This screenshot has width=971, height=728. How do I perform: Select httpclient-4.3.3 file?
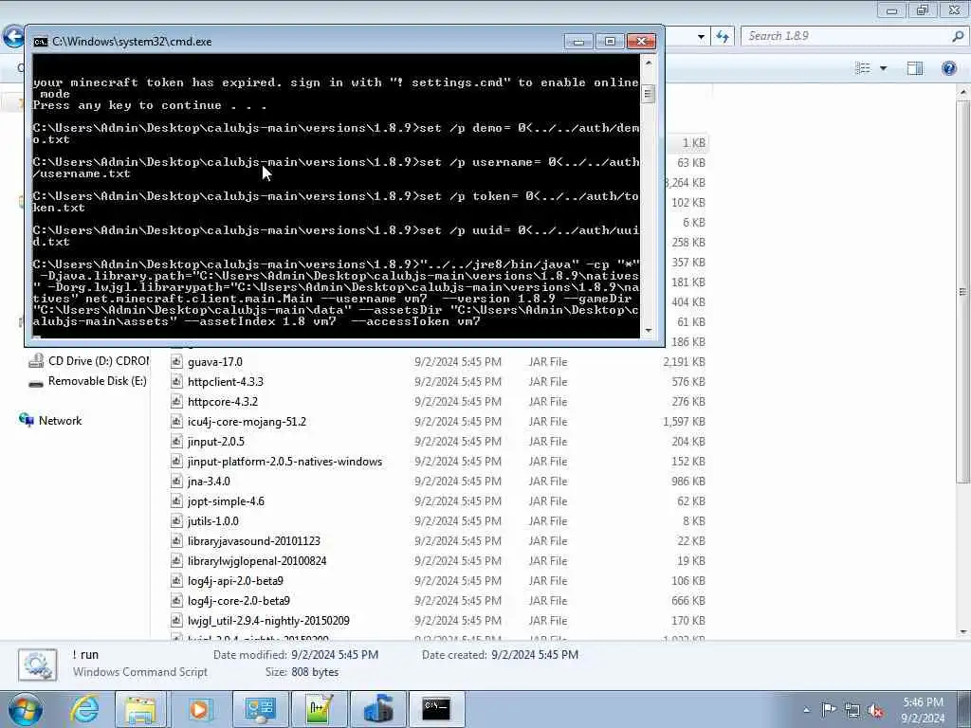click(226, 382)
